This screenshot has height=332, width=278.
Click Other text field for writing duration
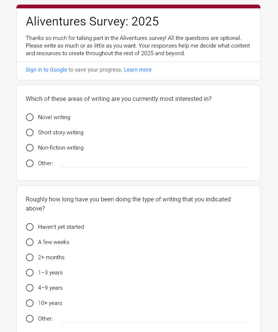pyautogui.click(x=154, y=319)
